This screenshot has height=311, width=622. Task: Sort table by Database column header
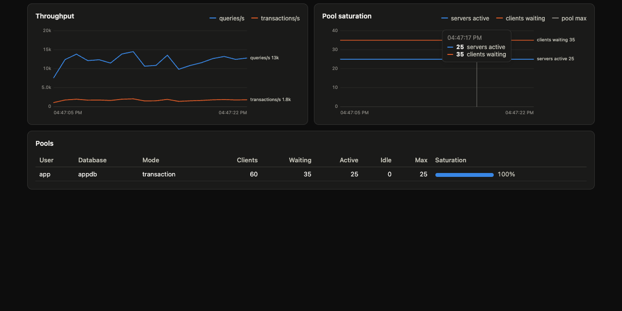pyautogui.click(x=92, y=160)
